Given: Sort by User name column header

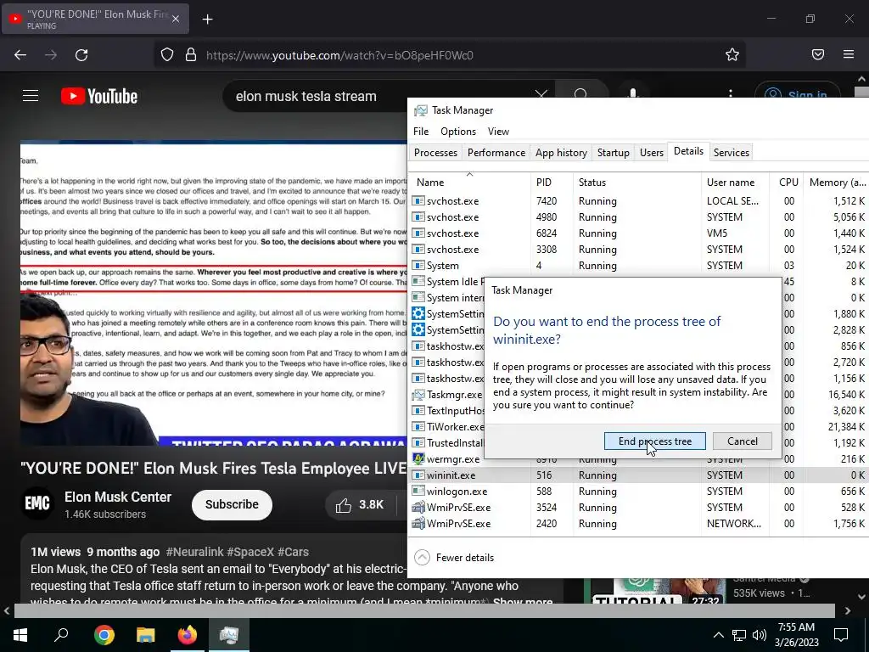Looking at the screenshot, I should (735, 182).
